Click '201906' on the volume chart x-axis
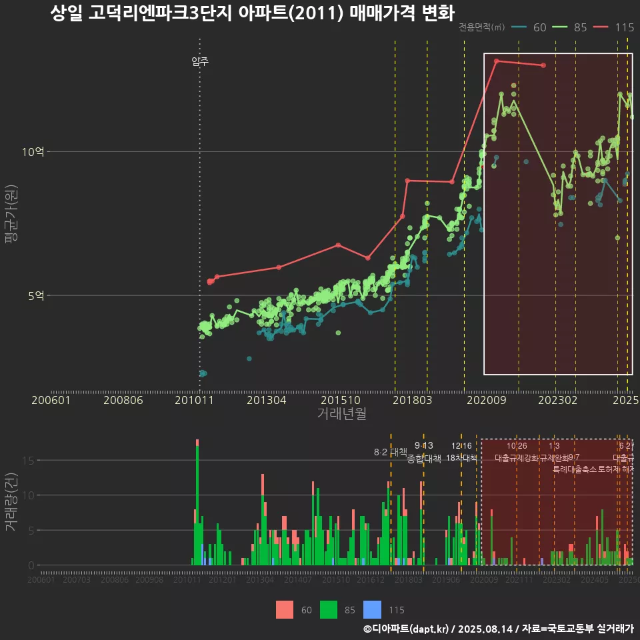This screenshot has height=640, width=640. (x=446, y=579)
